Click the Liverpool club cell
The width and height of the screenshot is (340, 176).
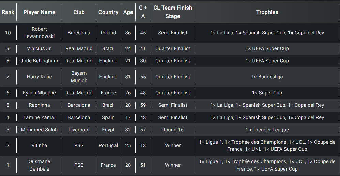(79, 130)
